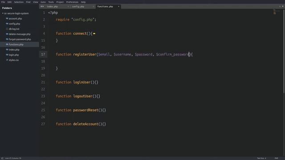285x160 pixels.
Task: Open the Edit menu
Action: pyautogui.click(x=9, y=2)
